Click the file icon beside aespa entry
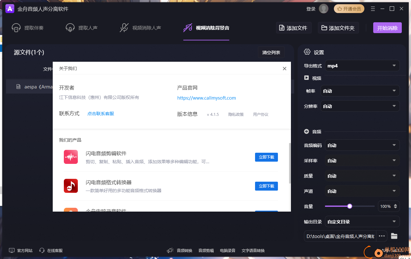The width and height of the screenshot is (411, 259). [19, 87]
